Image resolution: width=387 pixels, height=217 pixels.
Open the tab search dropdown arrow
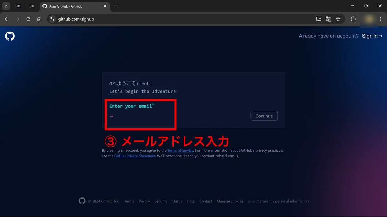[6, 6]
